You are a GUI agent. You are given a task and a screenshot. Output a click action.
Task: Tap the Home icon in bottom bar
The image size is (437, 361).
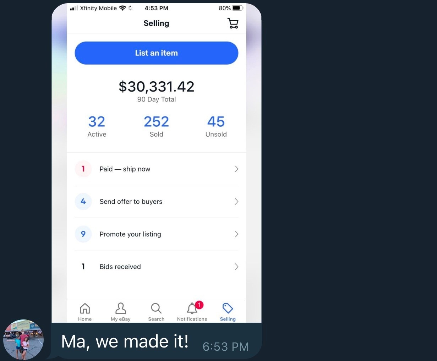(x=85, y=308)
